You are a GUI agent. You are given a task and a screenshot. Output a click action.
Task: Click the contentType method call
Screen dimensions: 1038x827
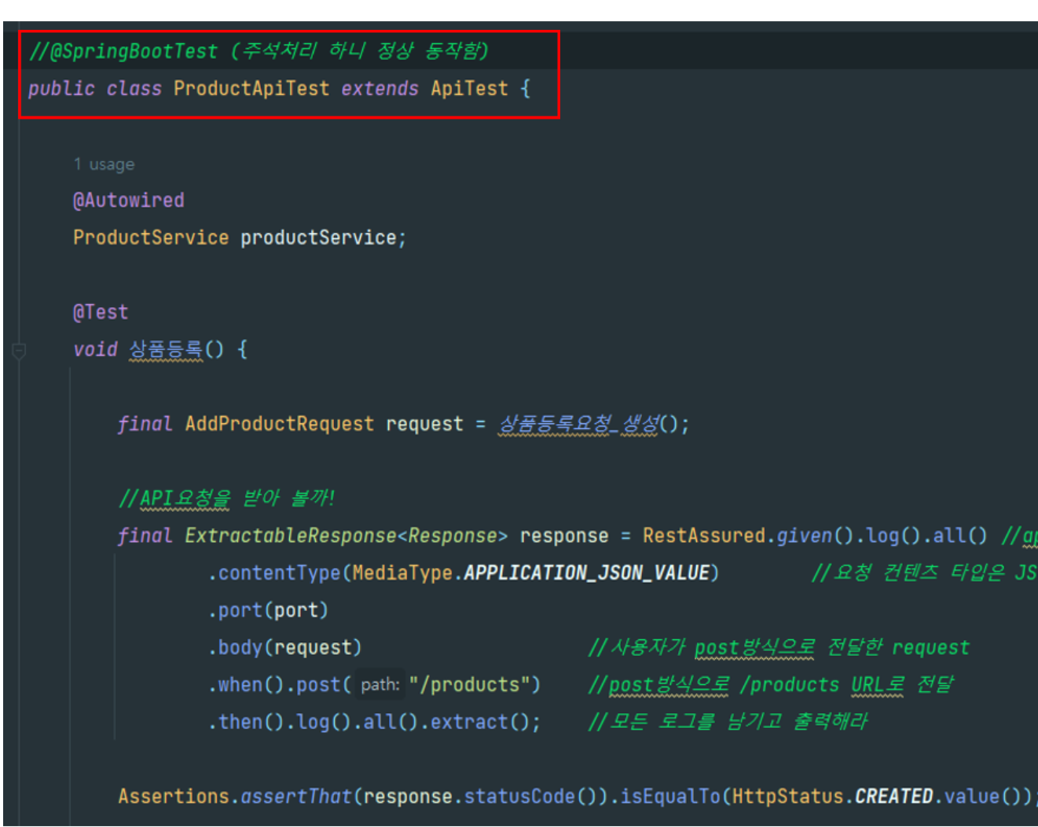(x=279, y=573)
